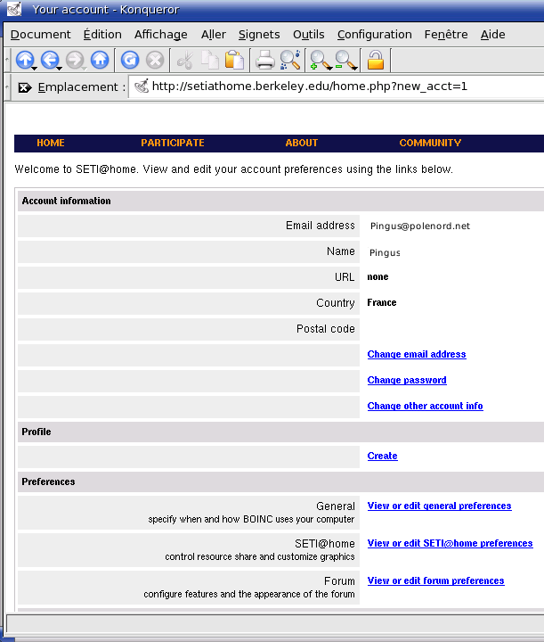Zoom in with the magnifier plus icon
Screen dimensions: 544x642
[x=320, y=61]
